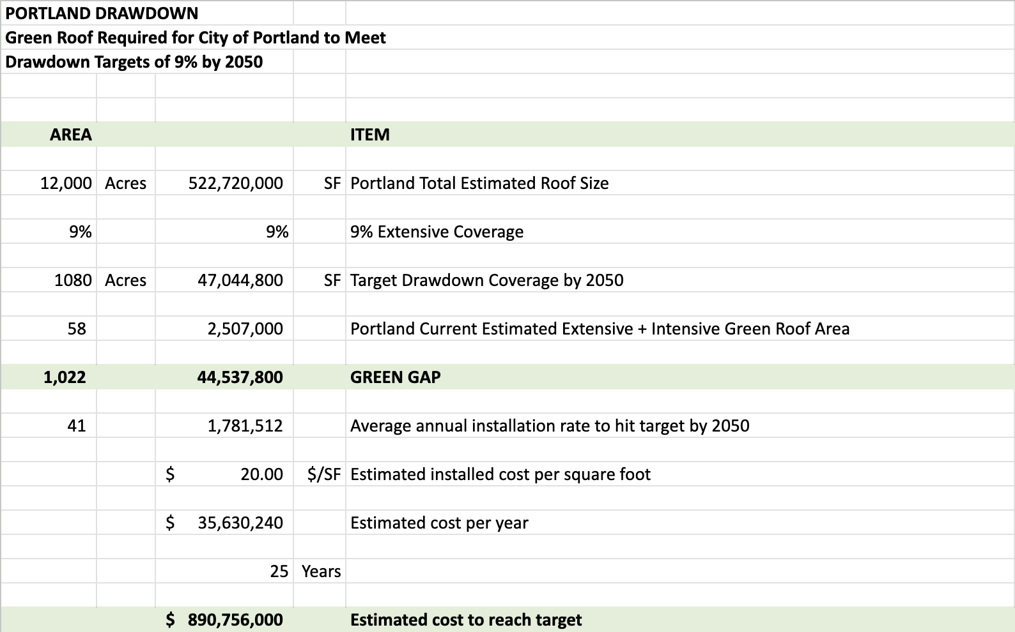The height and width of the screenshot is (632, 1015).
Task: Select the "522,720,000" square feet cell
Action: [236, 183]
